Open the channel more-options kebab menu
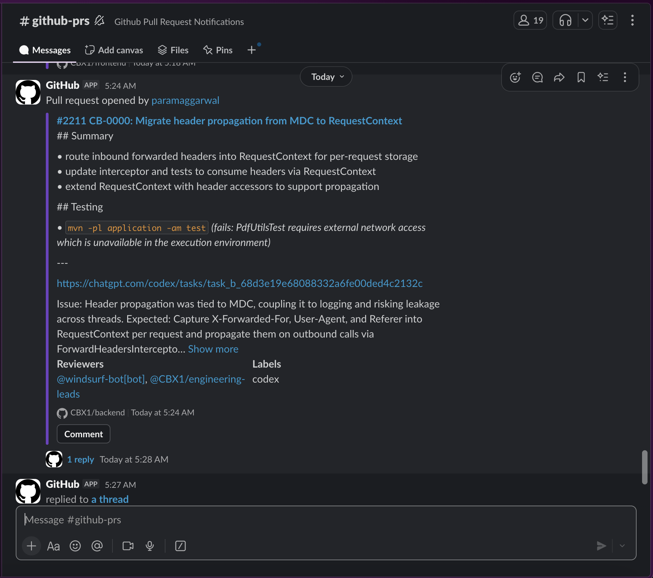The width and height of the screenshot is (653, 578). pos(632,20)
